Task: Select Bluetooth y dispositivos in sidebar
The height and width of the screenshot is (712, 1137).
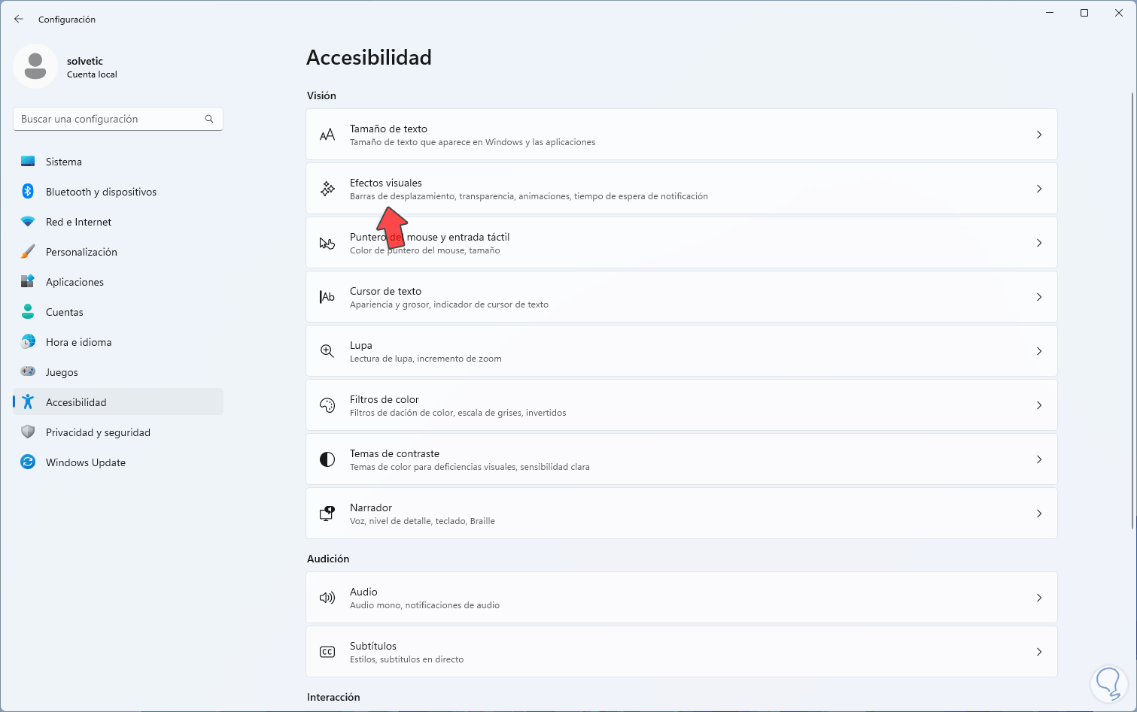Action: (101, 192)
